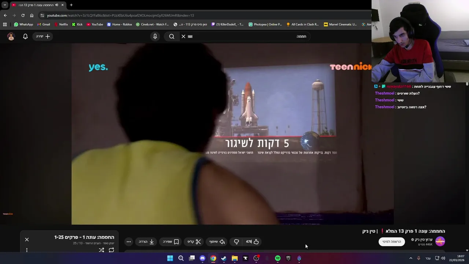Image resolution: width=469 pixels, height=264 pixels.
Task: Open playlist title החממה: עונה 1 - פרקים 1-25
Action: (84, 237)
